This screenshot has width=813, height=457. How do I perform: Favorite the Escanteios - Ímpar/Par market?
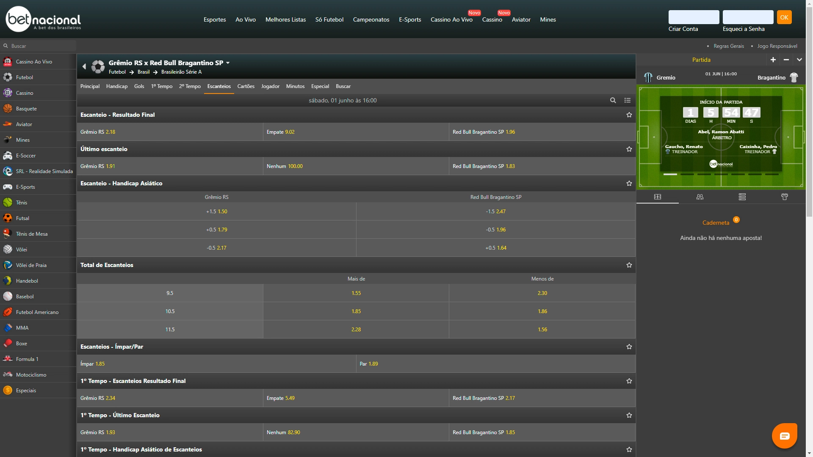pyautogui.click(x=629, y=347)
